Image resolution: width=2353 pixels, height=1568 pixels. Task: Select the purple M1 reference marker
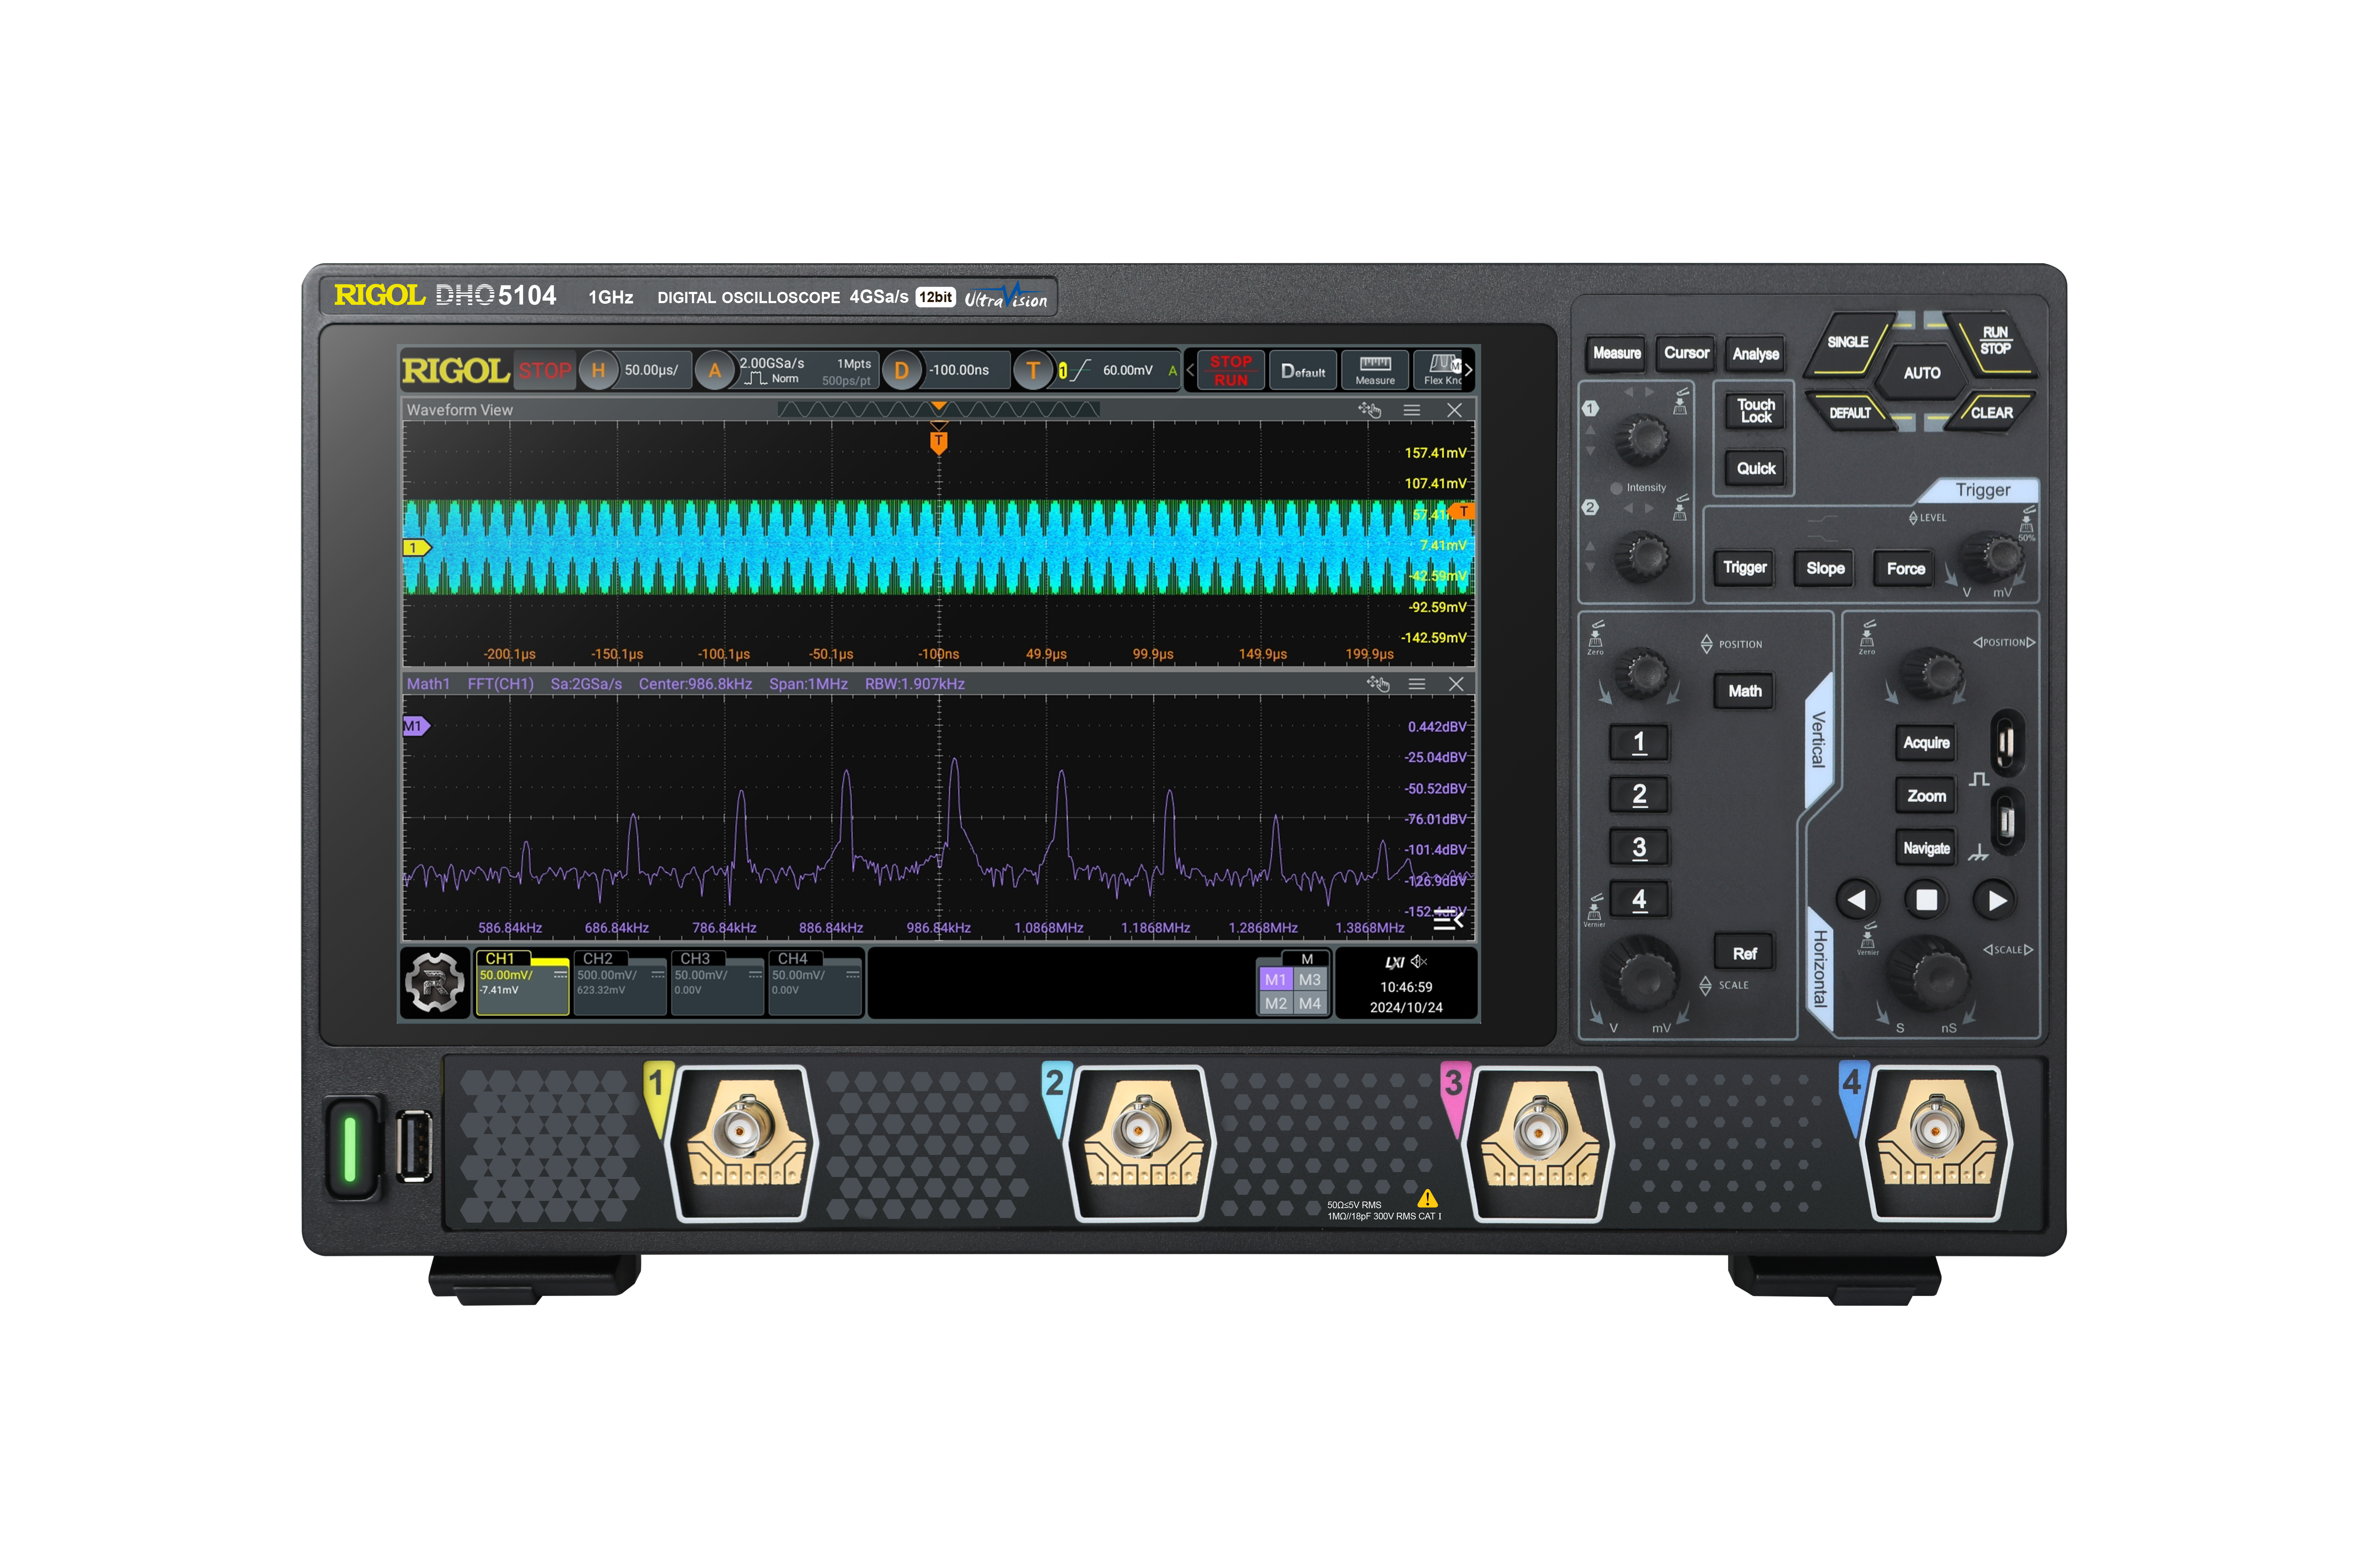[416, 726]
